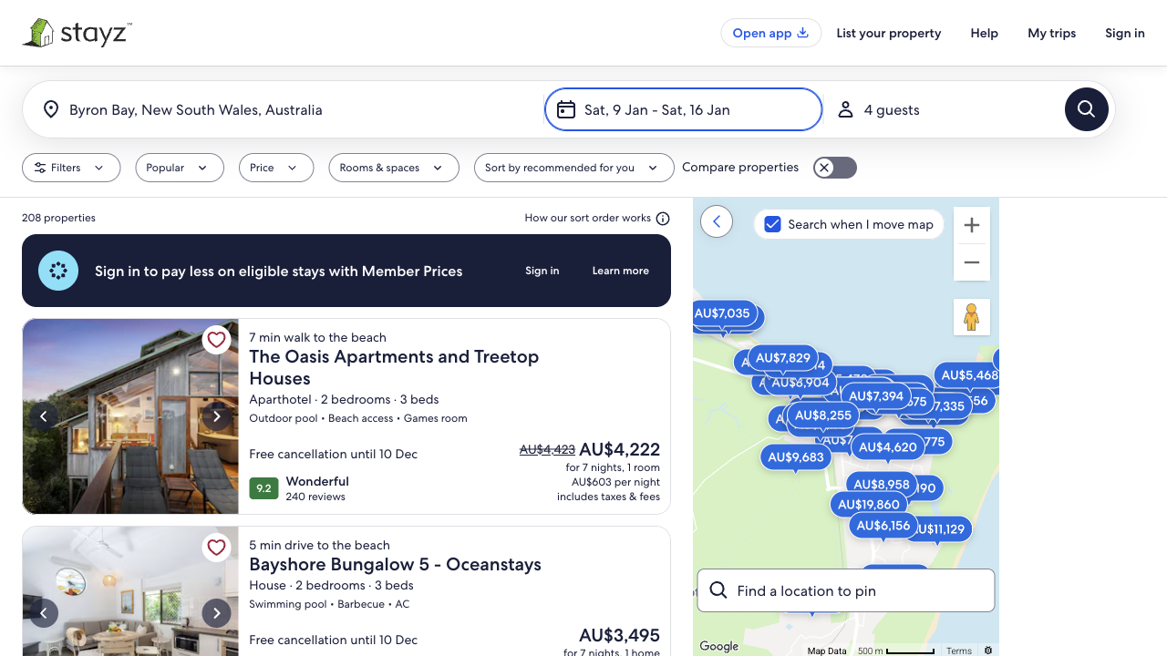Click the AU$19,860 map price pin

tap(869, 505)
